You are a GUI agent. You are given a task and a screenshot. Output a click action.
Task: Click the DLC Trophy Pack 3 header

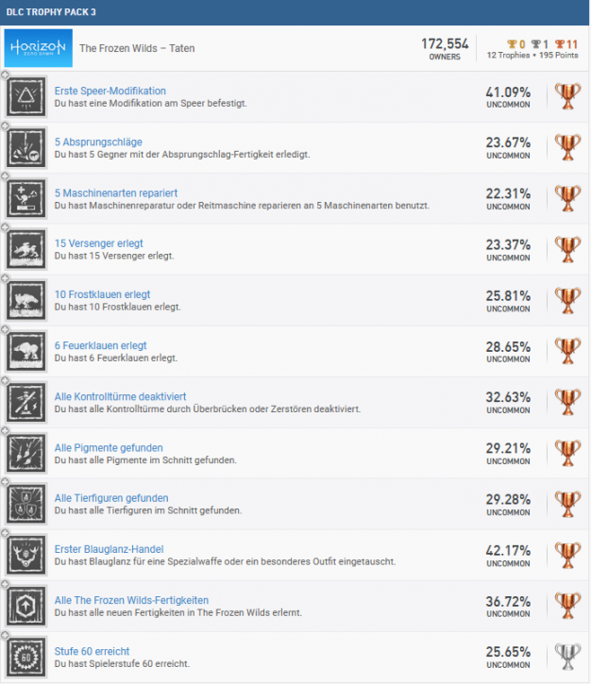pos(51,11)
